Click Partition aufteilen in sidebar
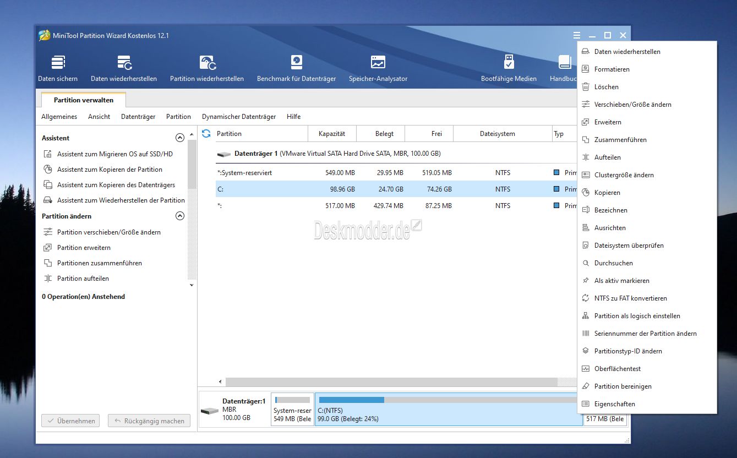737x458 pixels. click(76, 279)
